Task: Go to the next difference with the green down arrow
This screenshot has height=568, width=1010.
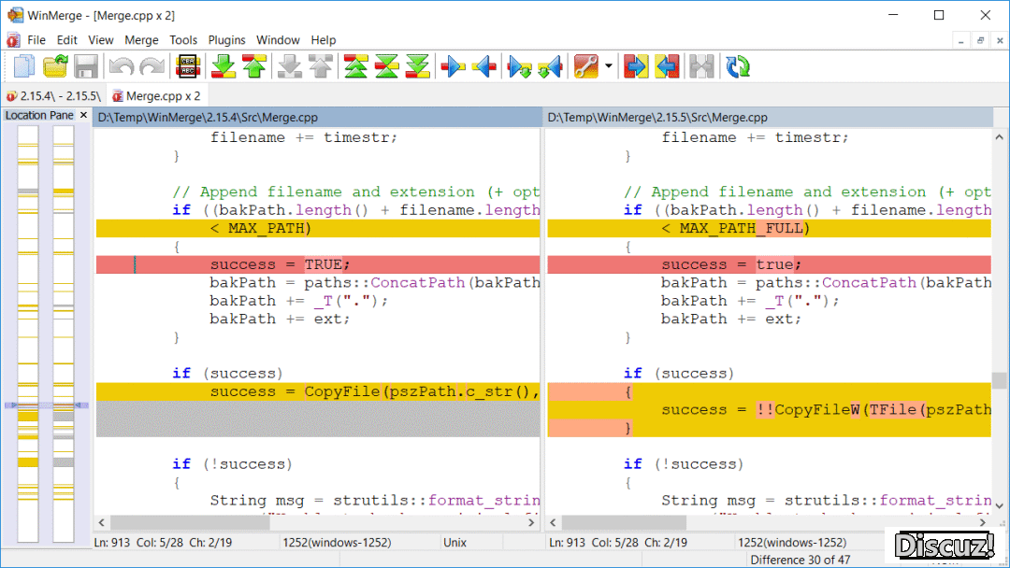Action: [x=224, y=66]
